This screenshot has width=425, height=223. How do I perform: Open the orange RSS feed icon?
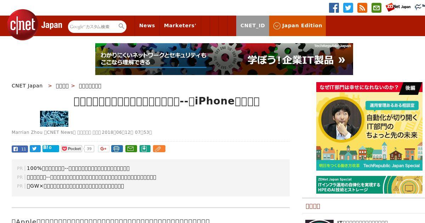pos(362,8)
